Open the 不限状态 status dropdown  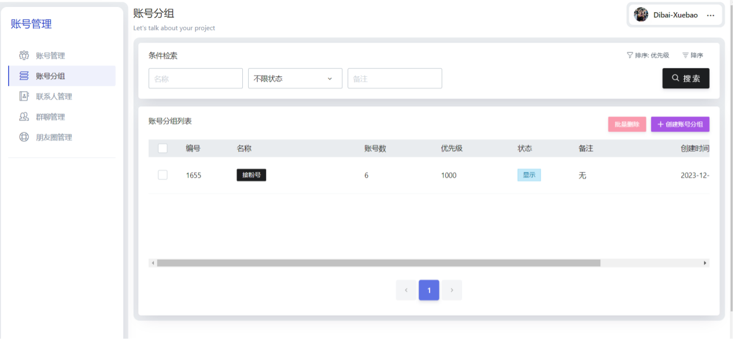tap(295, 79)
